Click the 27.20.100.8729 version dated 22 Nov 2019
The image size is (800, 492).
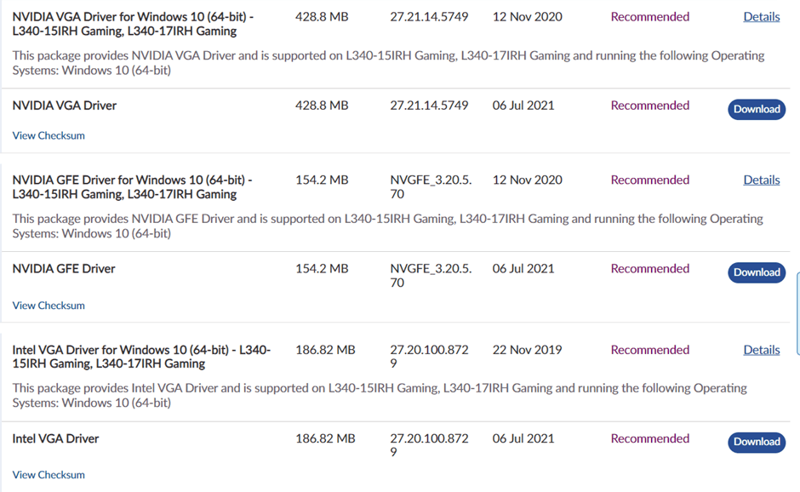pyautogui.click(x=429, y=357)
